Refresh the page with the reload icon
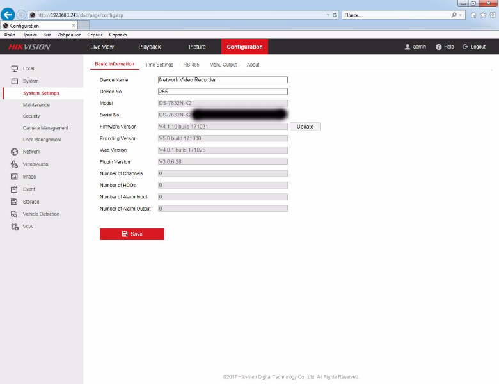499x384 pixels. click(x=335, y=15)
